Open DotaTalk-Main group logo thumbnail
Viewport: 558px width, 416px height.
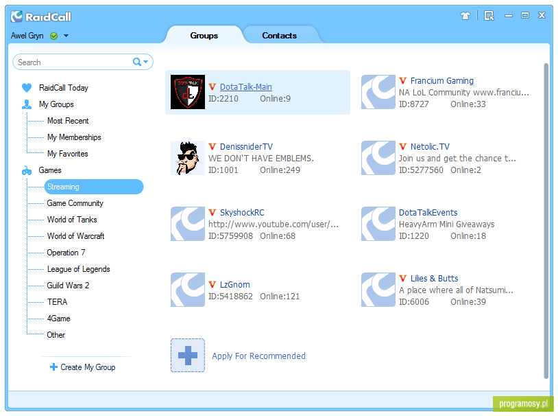pos(188,92)
